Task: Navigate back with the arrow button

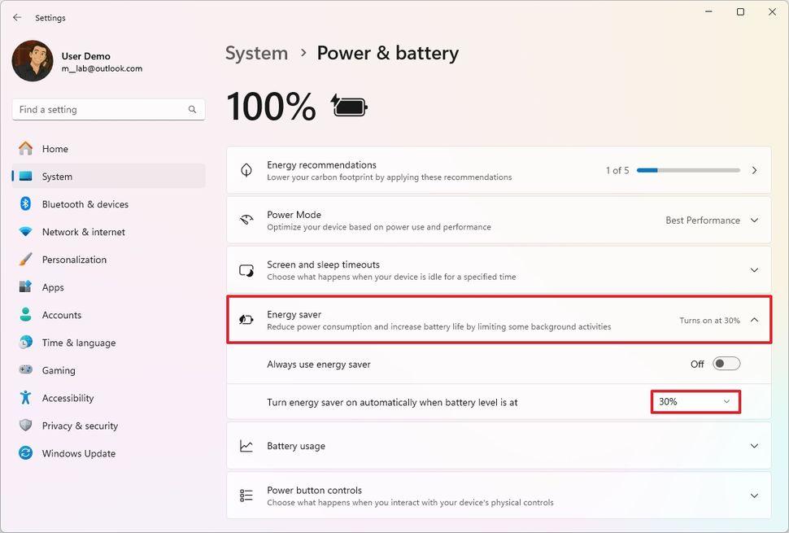Action: coord(16,17)
